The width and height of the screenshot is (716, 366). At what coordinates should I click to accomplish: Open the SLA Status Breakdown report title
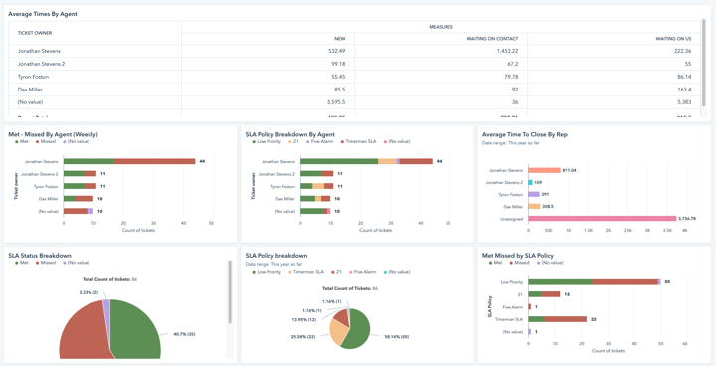[39, 255]
